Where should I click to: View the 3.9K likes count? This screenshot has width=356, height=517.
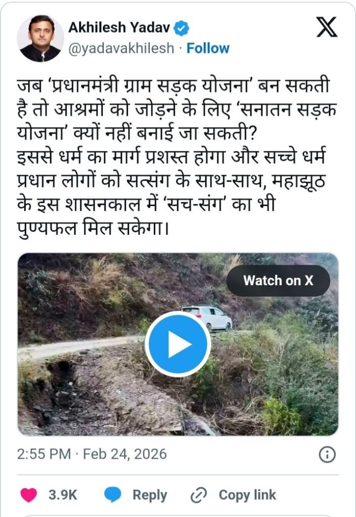click(x=63, y=495)
